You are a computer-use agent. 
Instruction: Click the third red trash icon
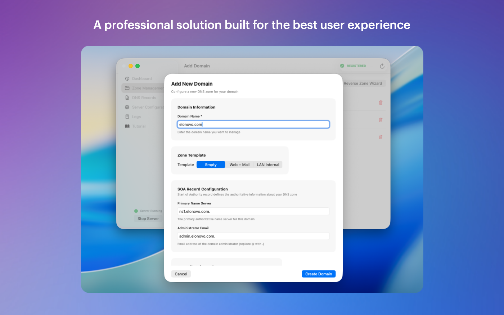point(381,137)
